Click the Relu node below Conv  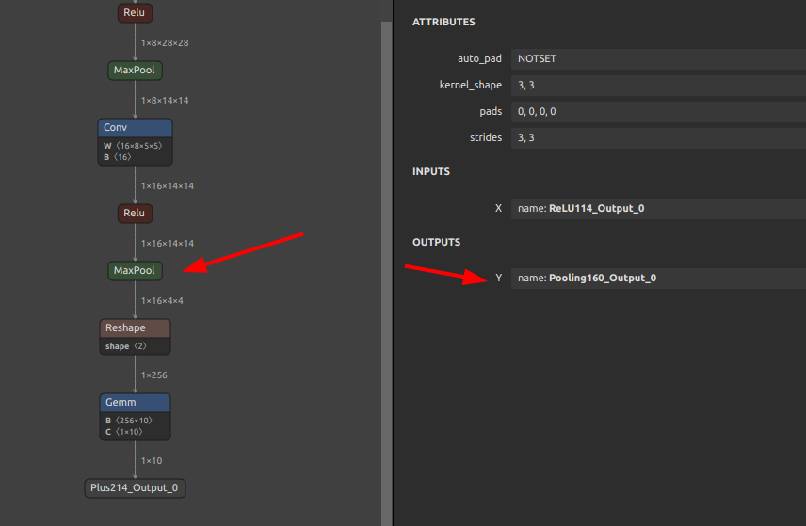click(x=135, y=213)
